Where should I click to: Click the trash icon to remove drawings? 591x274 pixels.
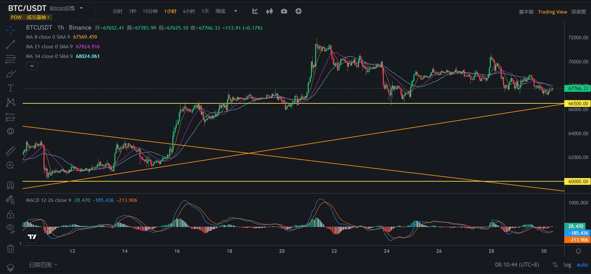tap(10, 248)
